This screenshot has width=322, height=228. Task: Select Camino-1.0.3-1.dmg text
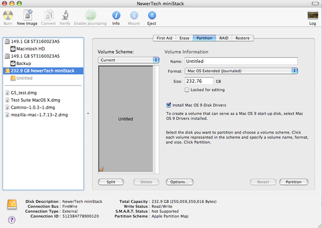tap(33, 107)
